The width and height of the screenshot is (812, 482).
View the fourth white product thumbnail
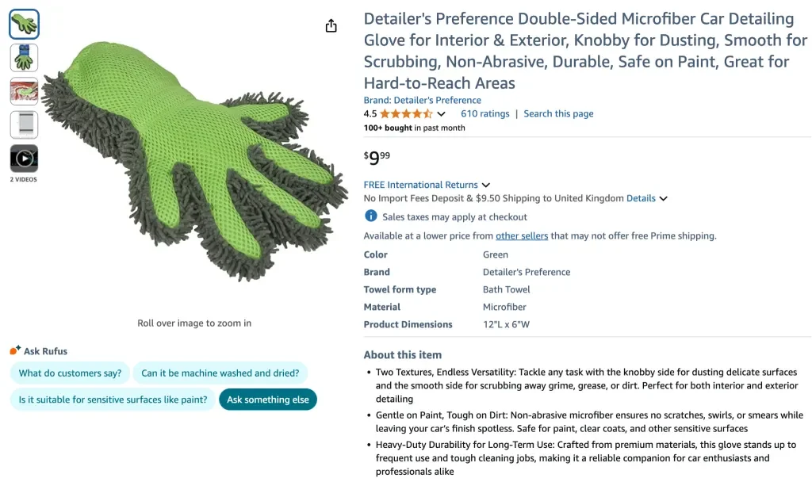point(24,124)
